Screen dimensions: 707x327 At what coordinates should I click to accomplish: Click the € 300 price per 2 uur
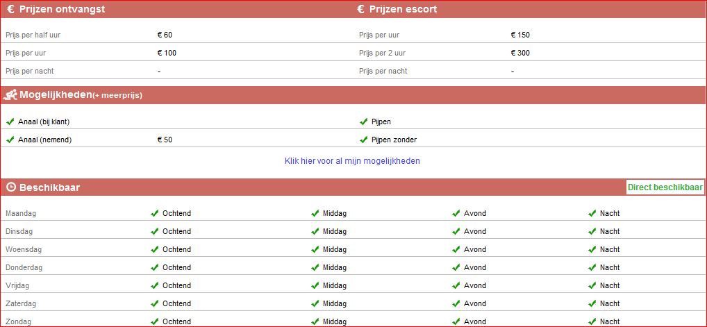coord(520,53)
